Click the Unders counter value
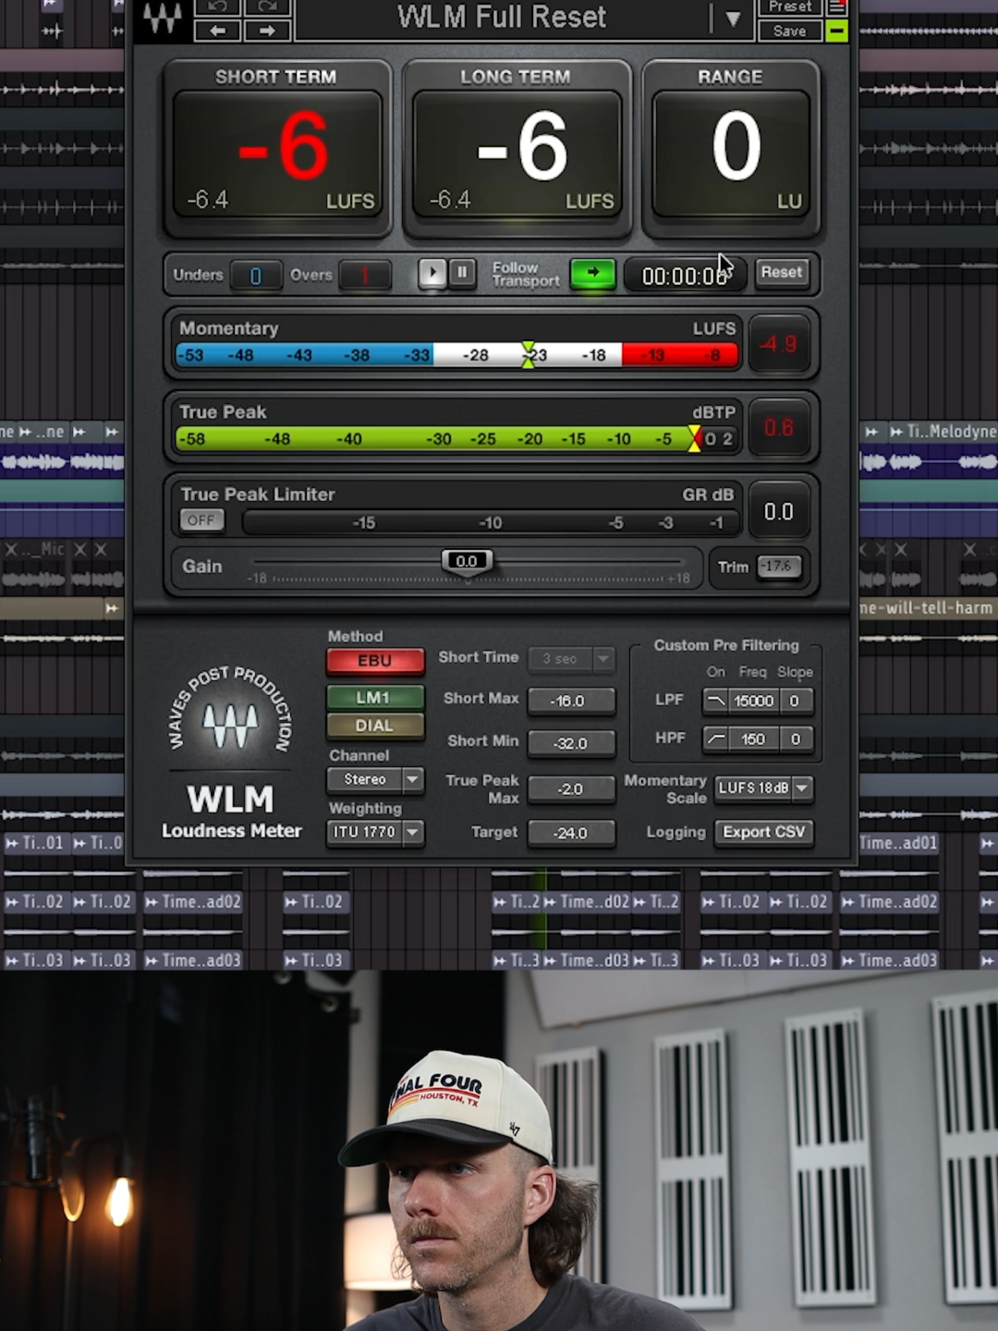The width and height of the screenshot is (998, 1331). pos(255,275)
